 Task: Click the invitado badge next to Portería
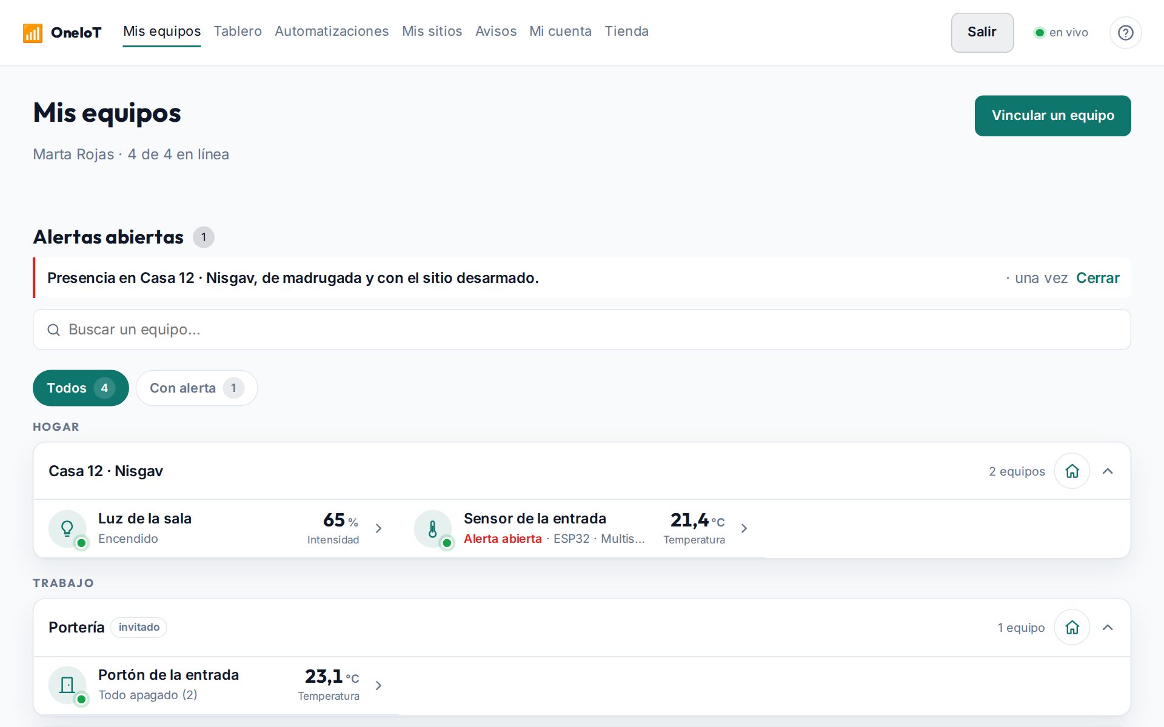tap(139, 627)
